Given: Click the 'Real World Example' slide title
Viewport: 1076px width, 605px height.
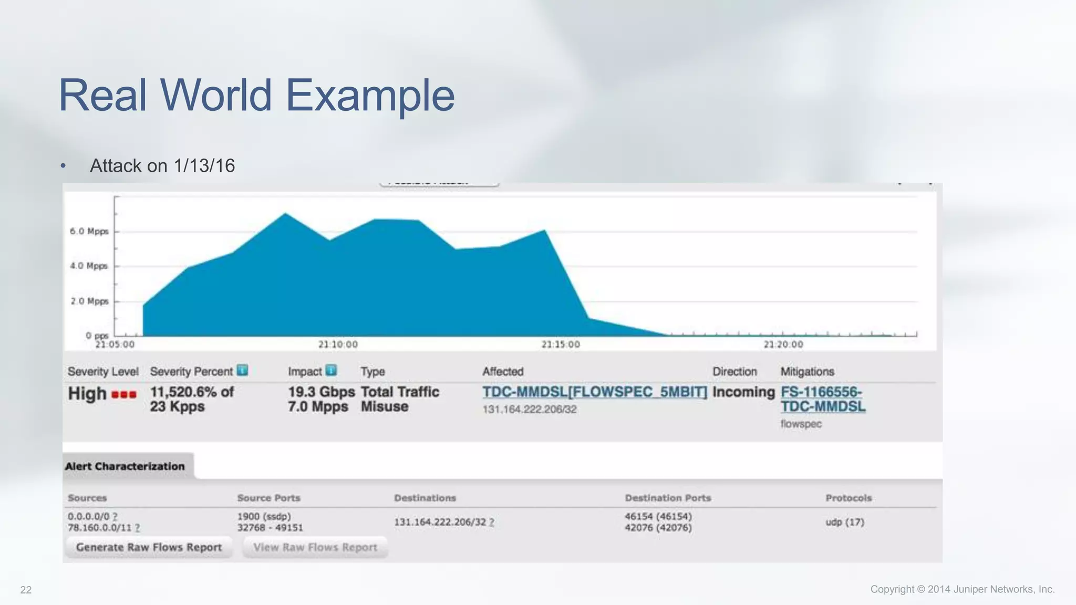Looking at the screenshot, I should click(256, 96).
